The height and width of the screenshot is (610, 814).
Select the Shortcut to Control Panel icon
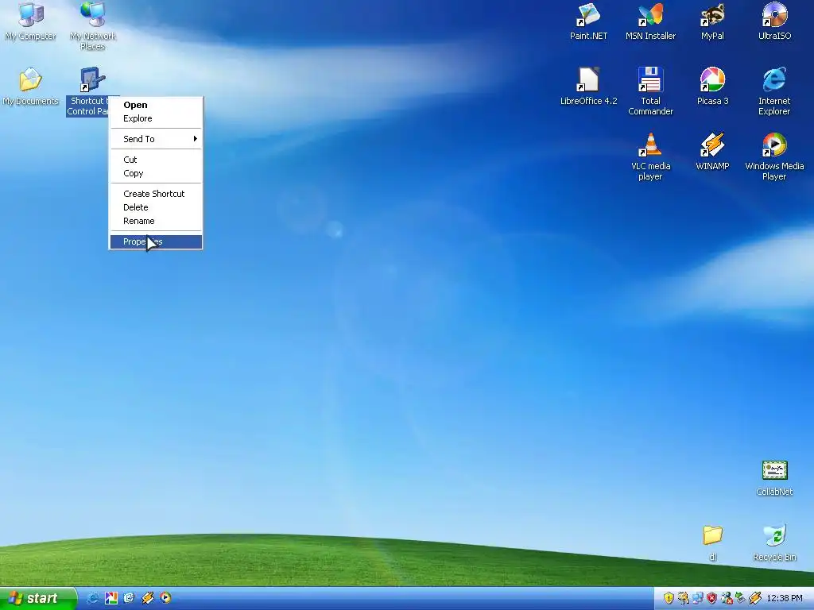point(92,91)
